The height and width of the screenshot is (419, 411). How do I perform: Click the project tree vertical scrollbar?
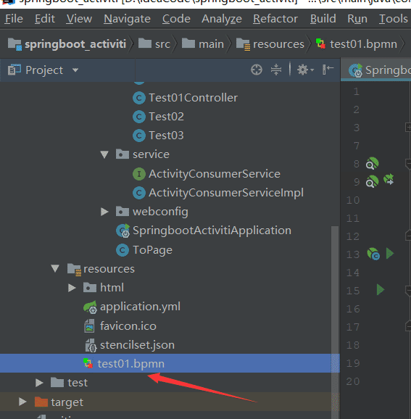[335, 318]
